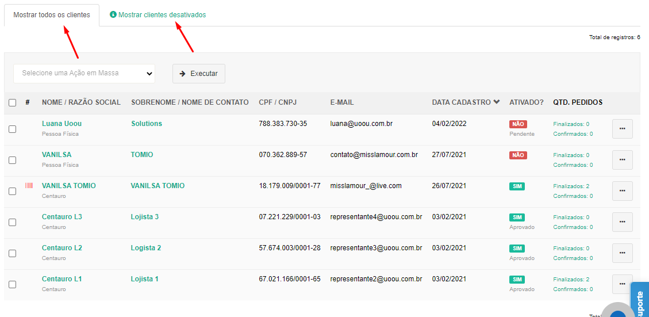
Task: Open the Luana Uoou client link
Action: (x=62, y=124)
